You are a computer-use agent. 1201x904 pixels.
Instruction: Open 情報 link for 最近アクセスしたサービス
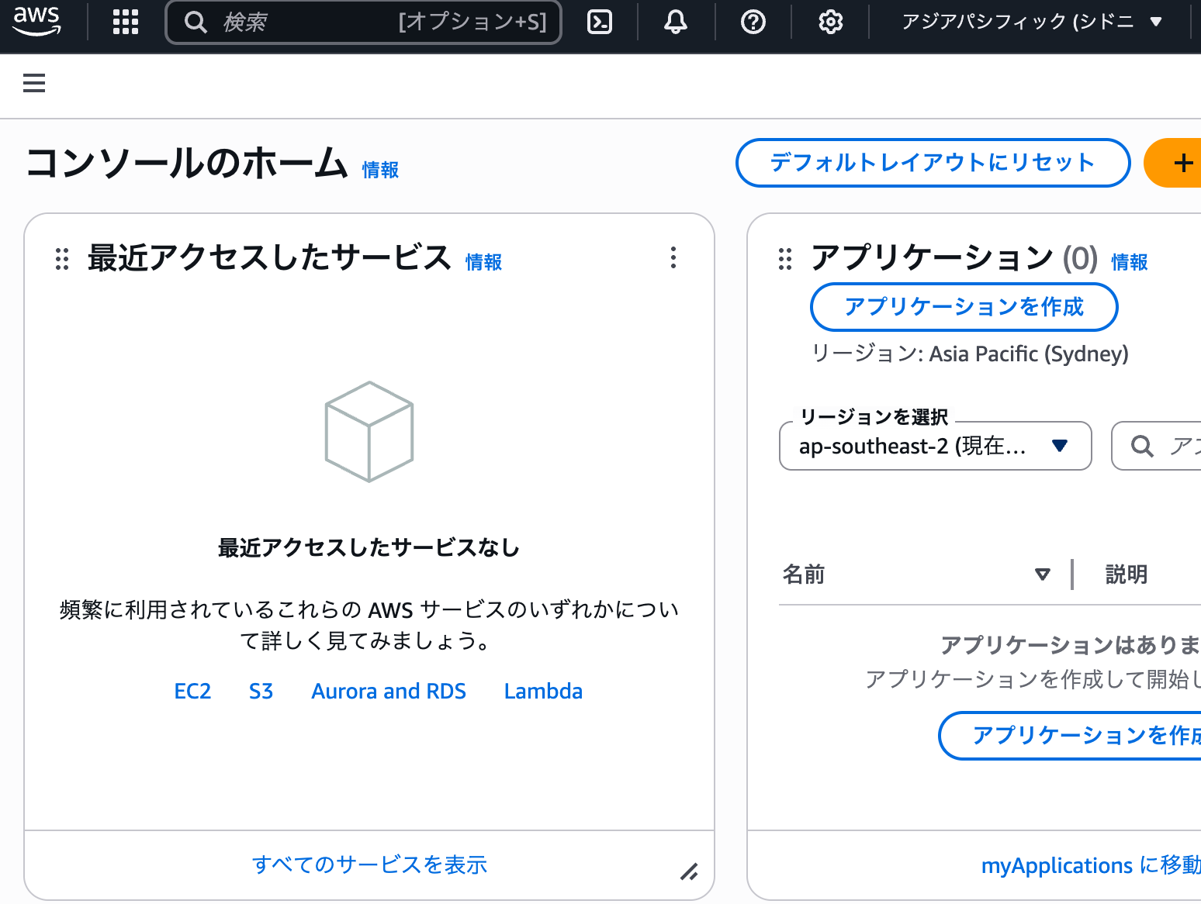(483, 263)
